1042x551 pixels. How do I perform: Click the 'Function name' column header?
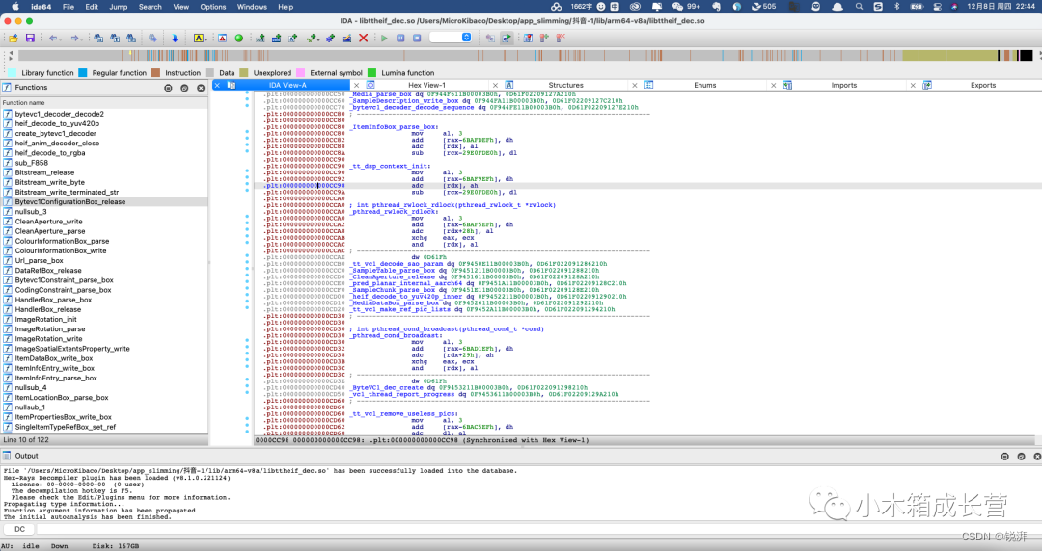(x=104, y=103)
